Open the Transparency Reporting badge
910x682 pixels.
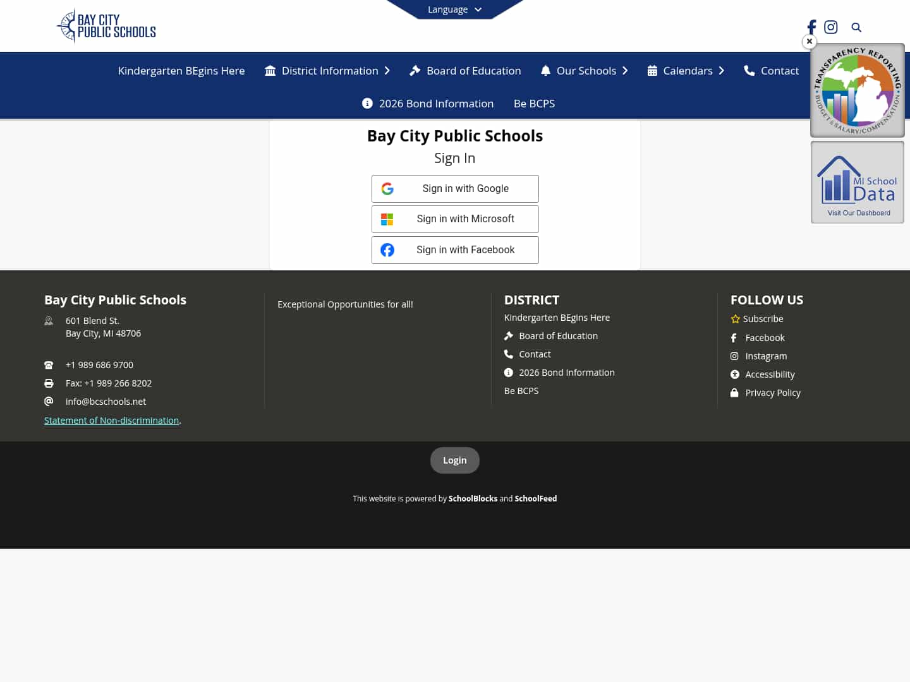[858, 90]
